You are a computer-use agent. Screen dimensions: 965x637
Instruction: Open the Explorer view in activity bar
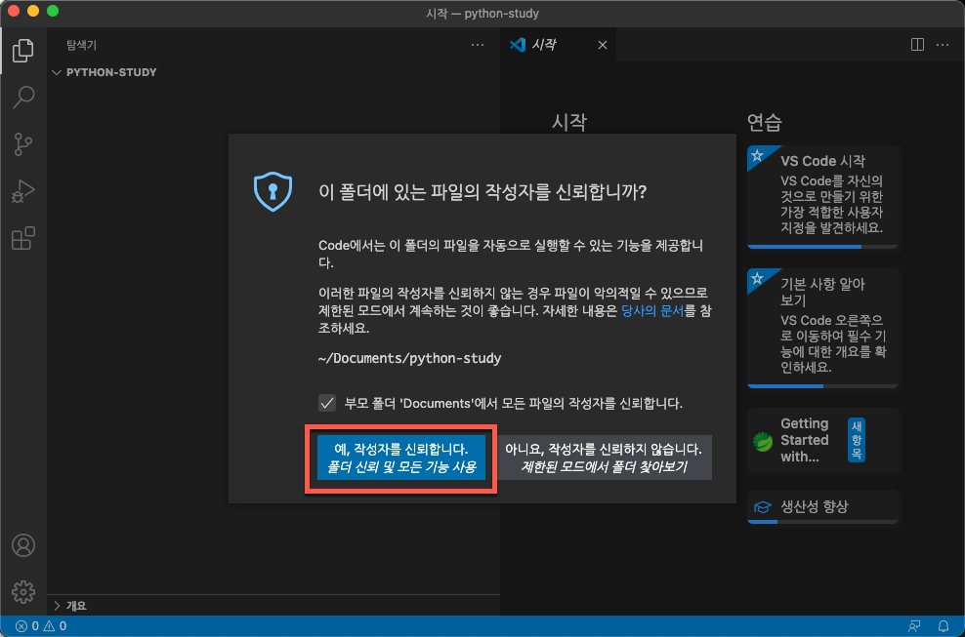23,51
